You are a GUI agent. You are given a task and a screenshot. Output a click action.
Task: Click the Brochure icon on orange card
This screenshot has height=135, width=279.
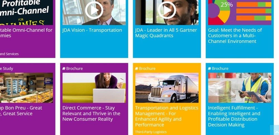[137, 69]
